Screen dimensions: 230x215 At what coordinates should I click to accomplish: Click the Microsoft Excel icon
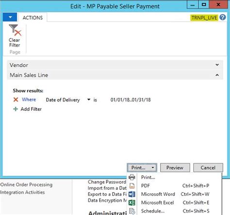(x=132, y=202)
